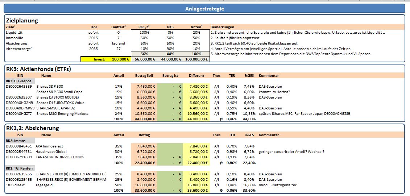
Task: Select the yellow Differenz total 44.000,00 €
Action: pyautogui.click(x=196, y=119)
